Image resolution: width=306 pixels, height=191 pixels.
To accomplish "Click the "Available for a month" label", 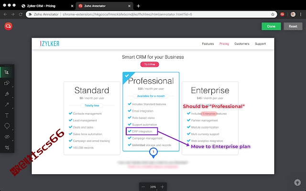I will pyautogui.click(x=151, y=96).
